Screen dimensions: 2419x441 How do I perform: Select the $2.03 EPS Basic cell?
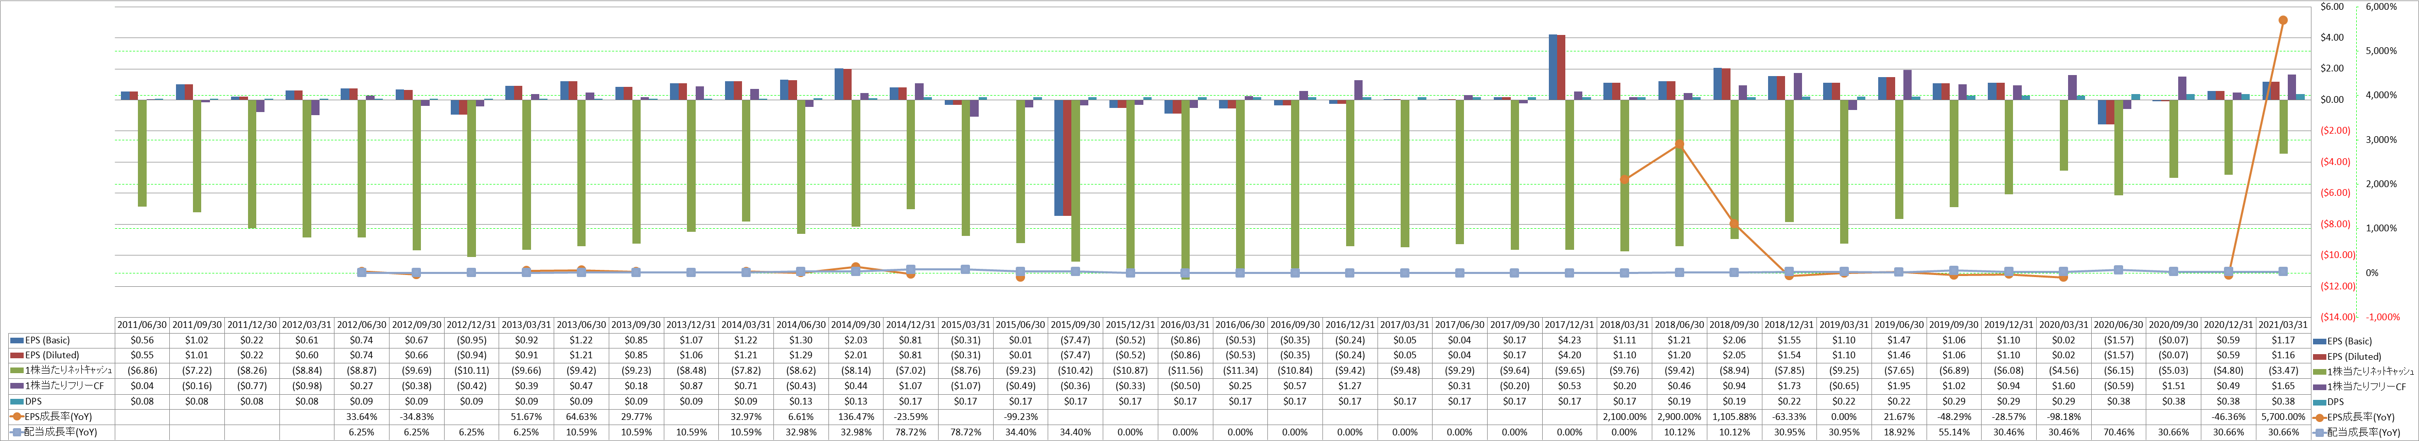(x=856, y=341)
